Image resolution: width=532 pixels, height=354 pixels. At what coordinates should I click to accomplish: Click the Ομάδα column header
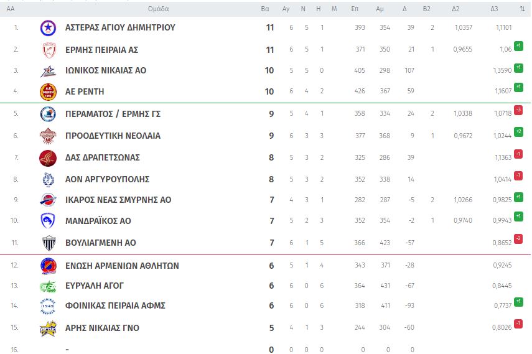pos(158,9)
